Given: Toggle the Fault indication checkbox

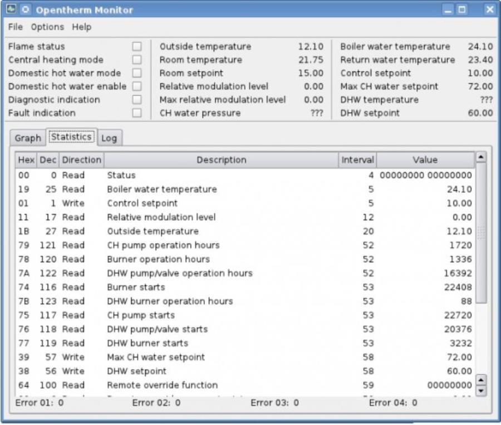Looking at the screenshot, I should pyautogui.click(x=137, y=113).
